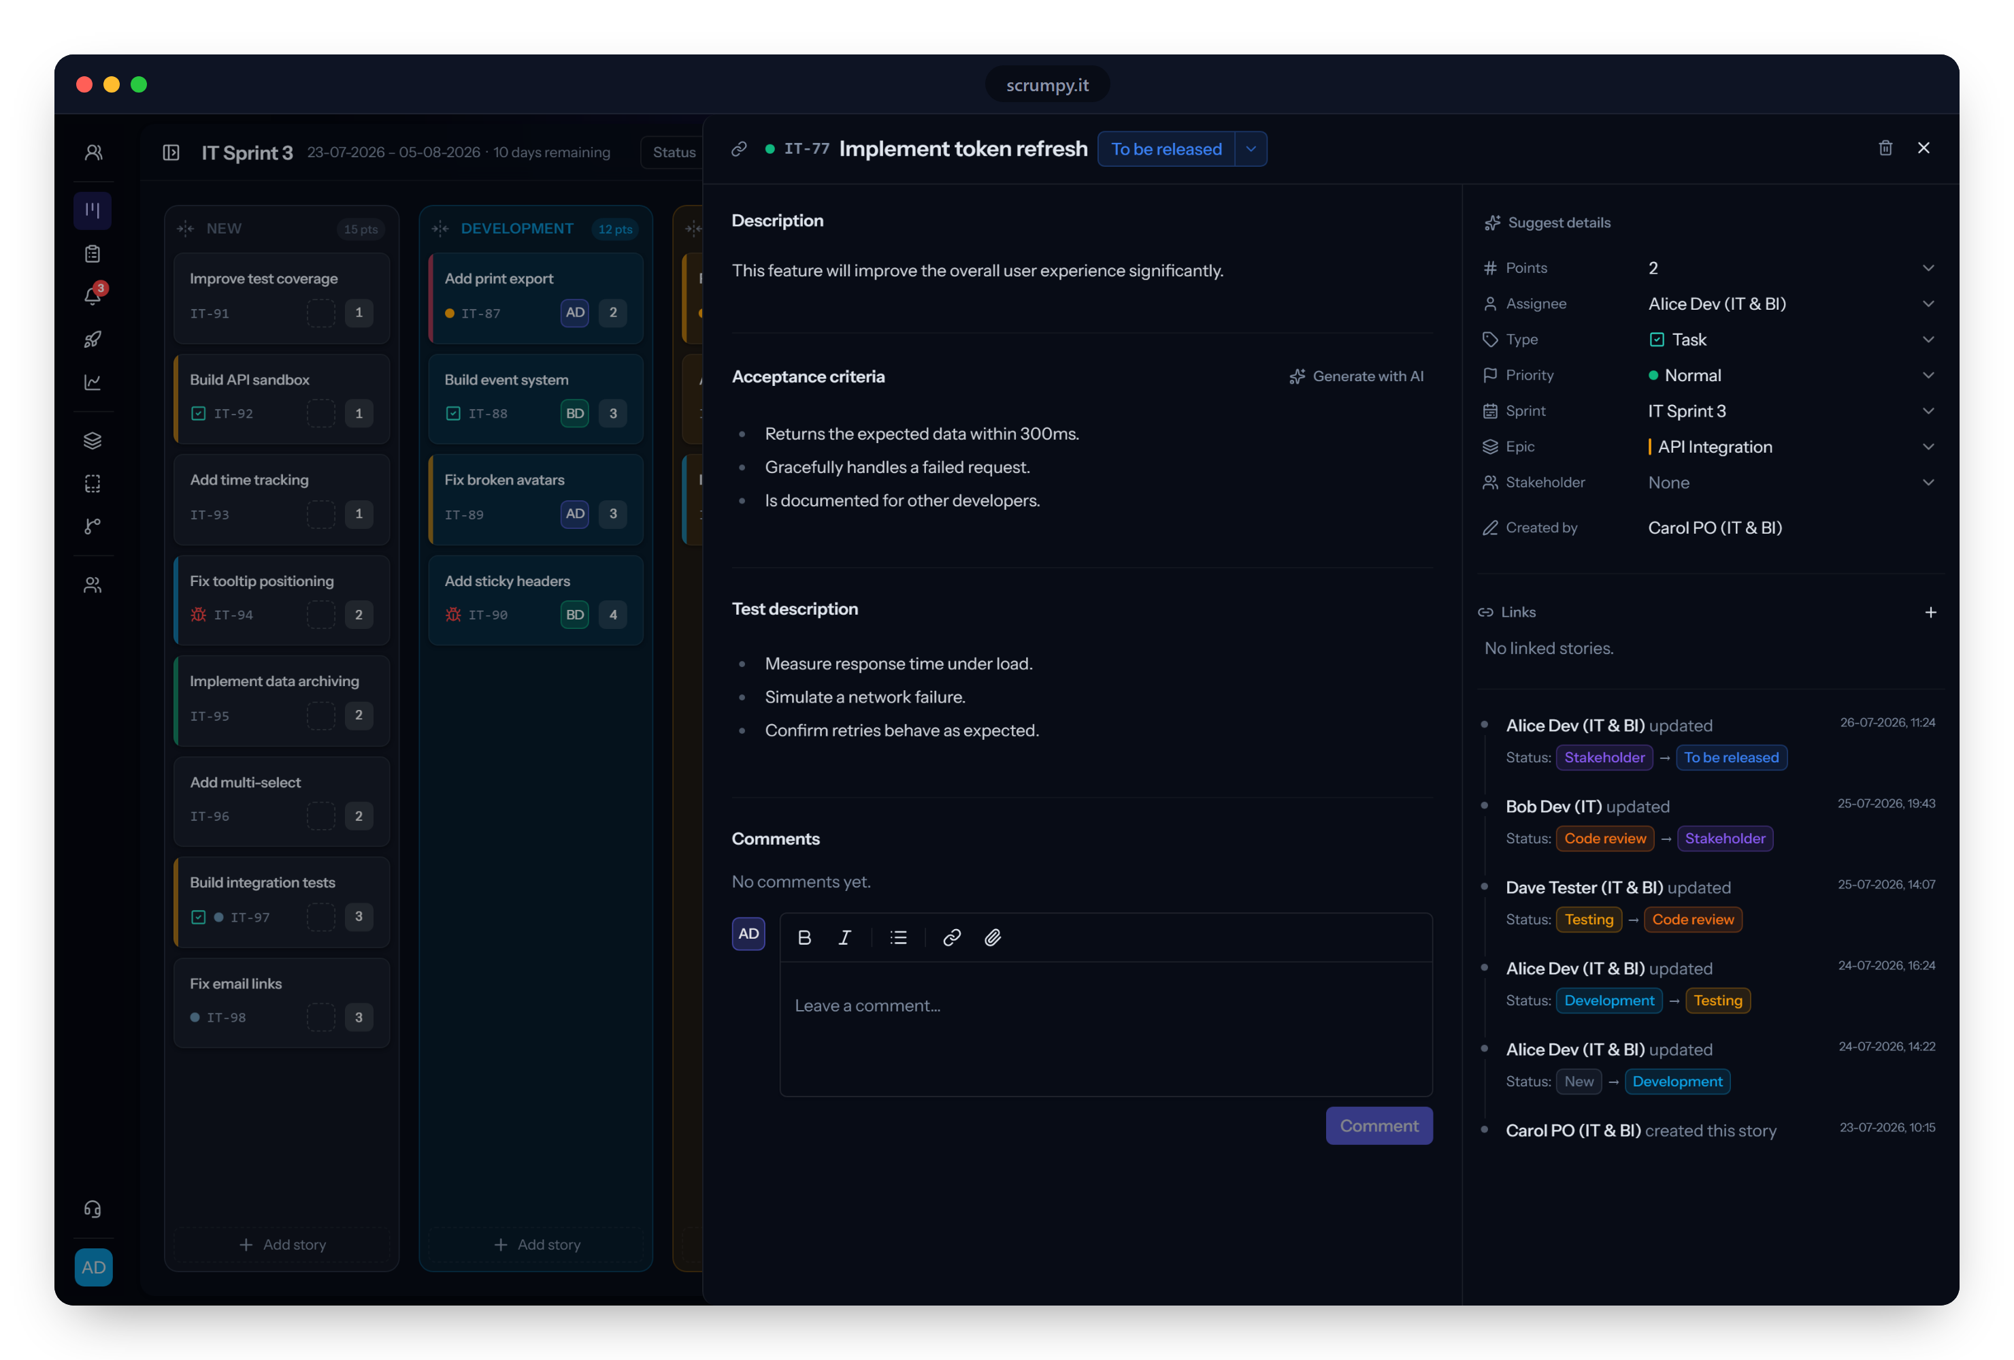The height and width of the screenshot is (1360, 2014).
Task: Copy story link icon beside IT-77
Action: [x=739, y=149]
